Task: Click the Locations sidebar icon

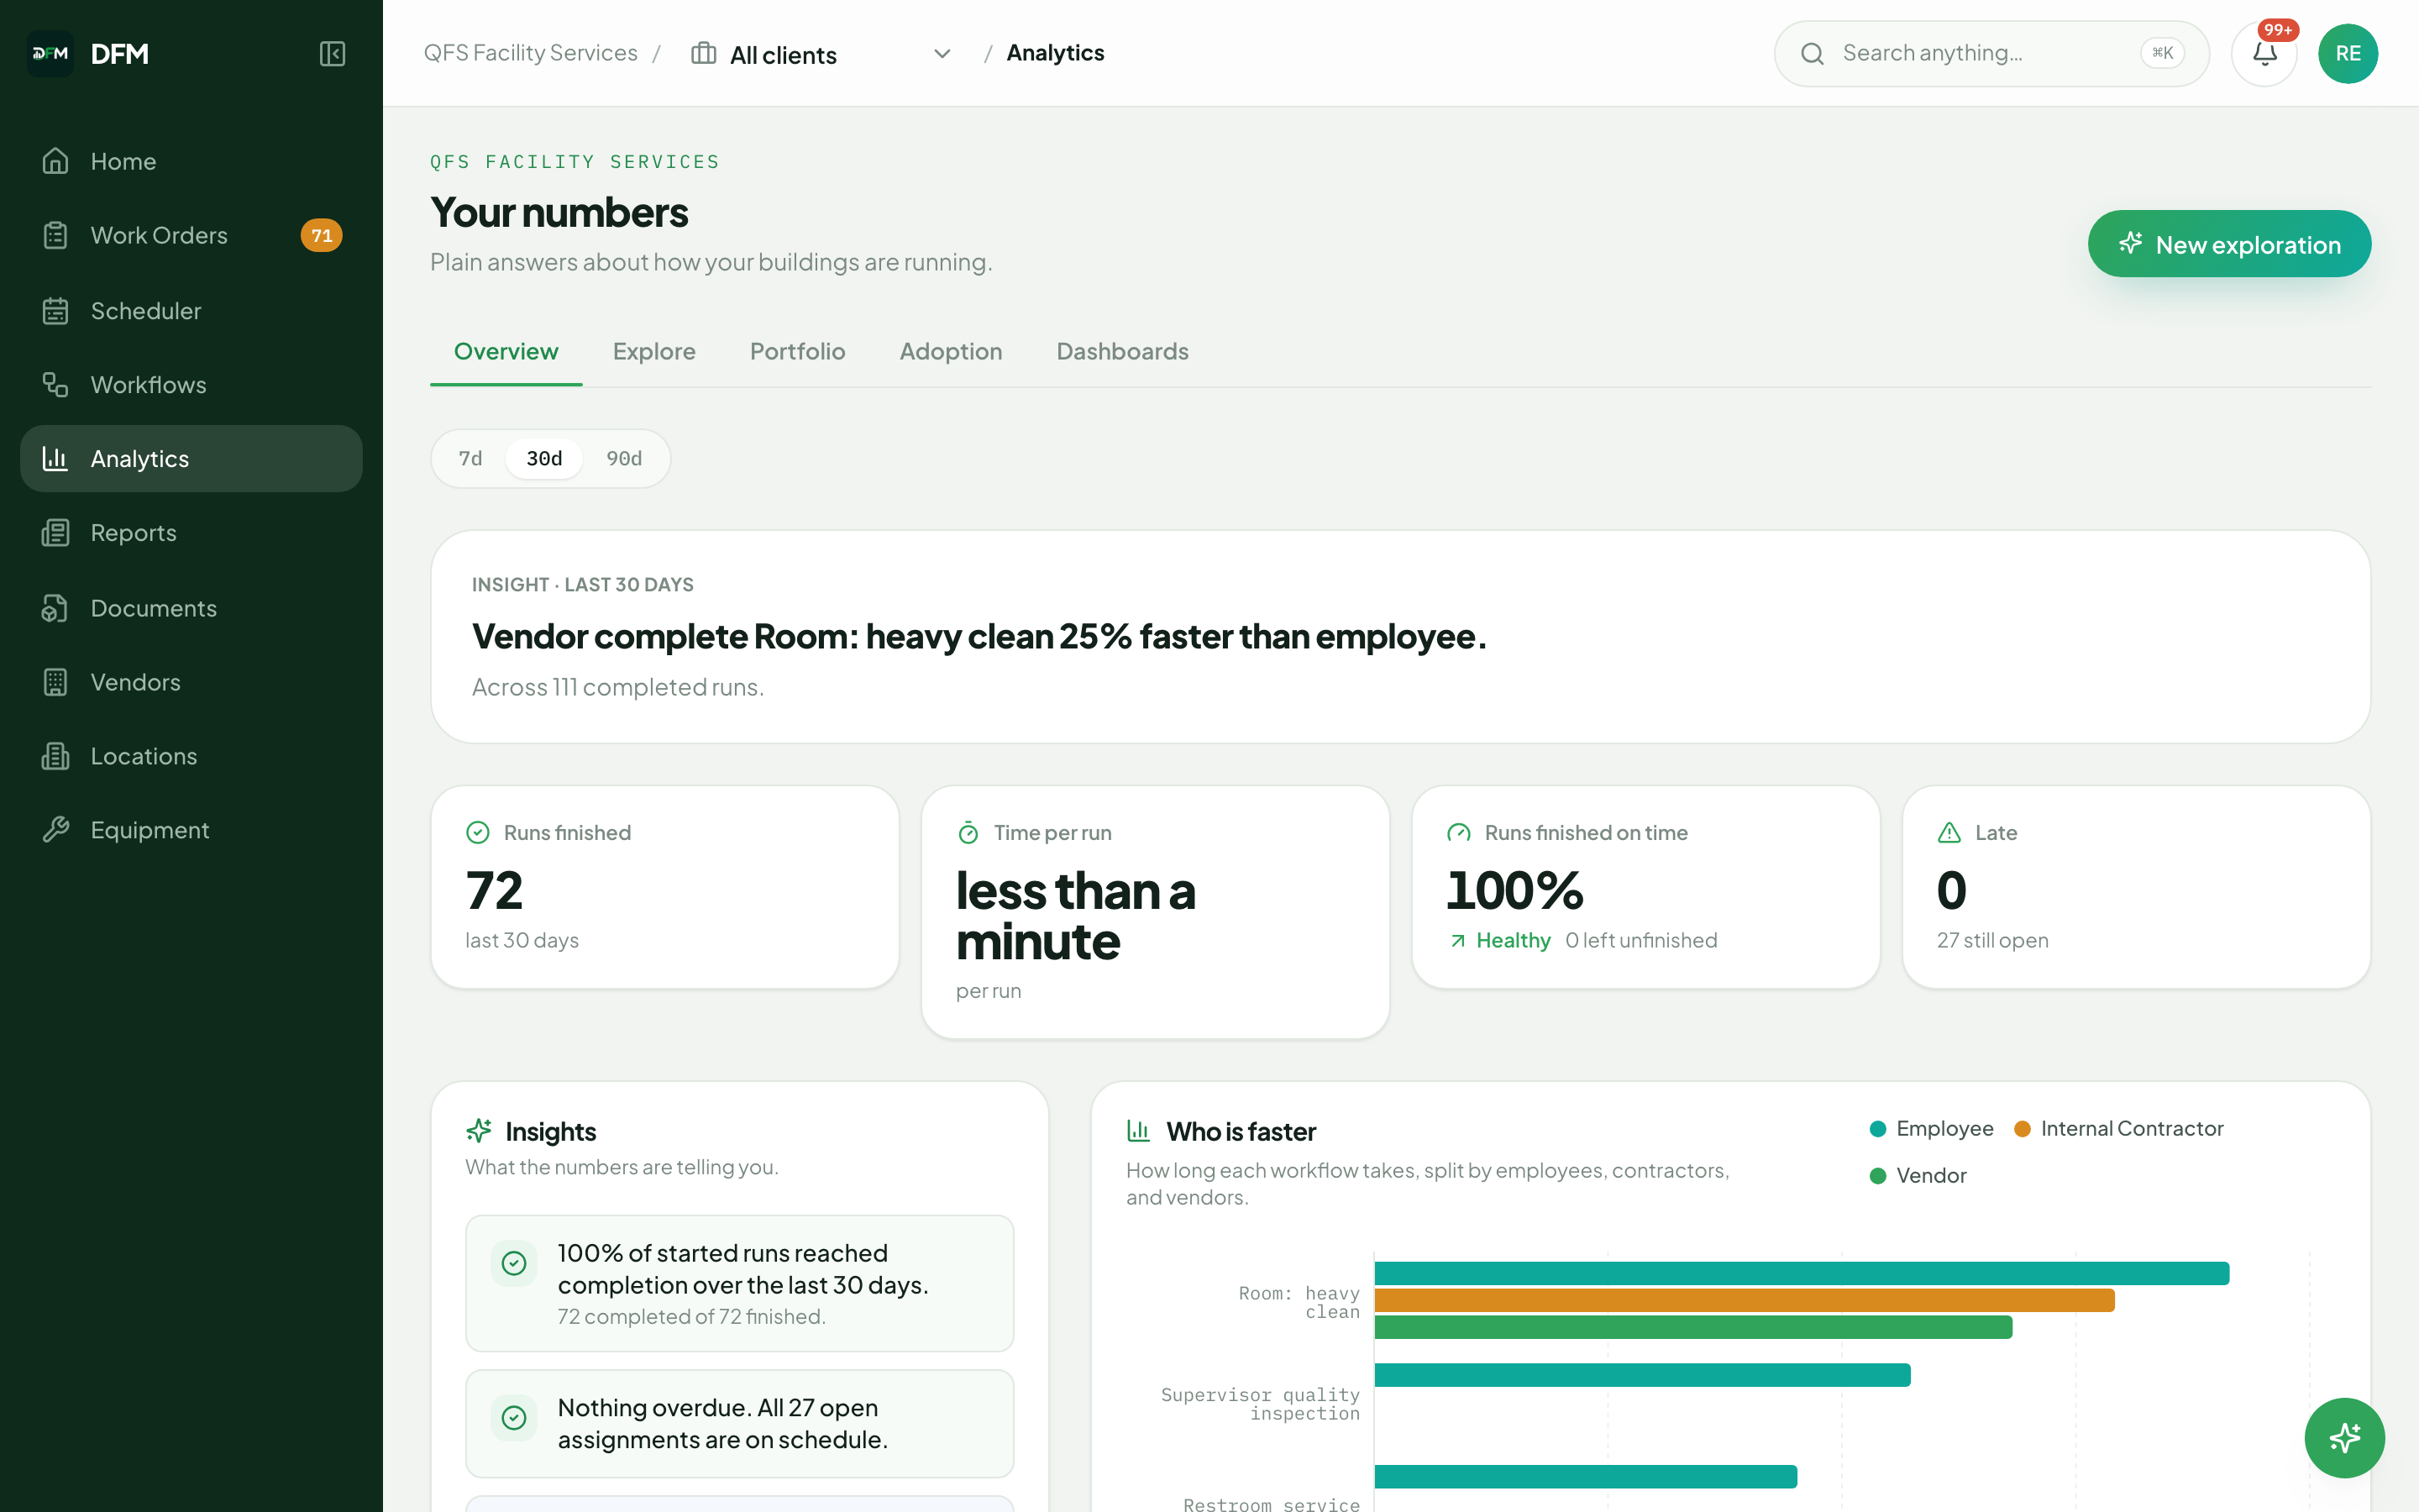Action: 55,756
